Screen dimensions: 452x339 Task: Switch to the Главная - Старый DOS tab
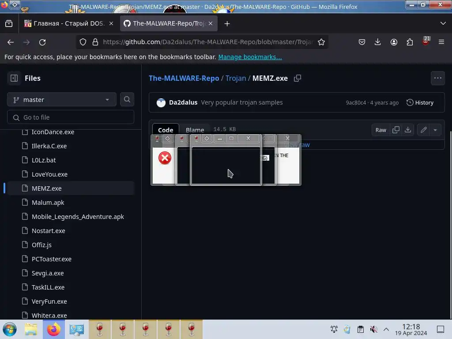pos(64,23)
